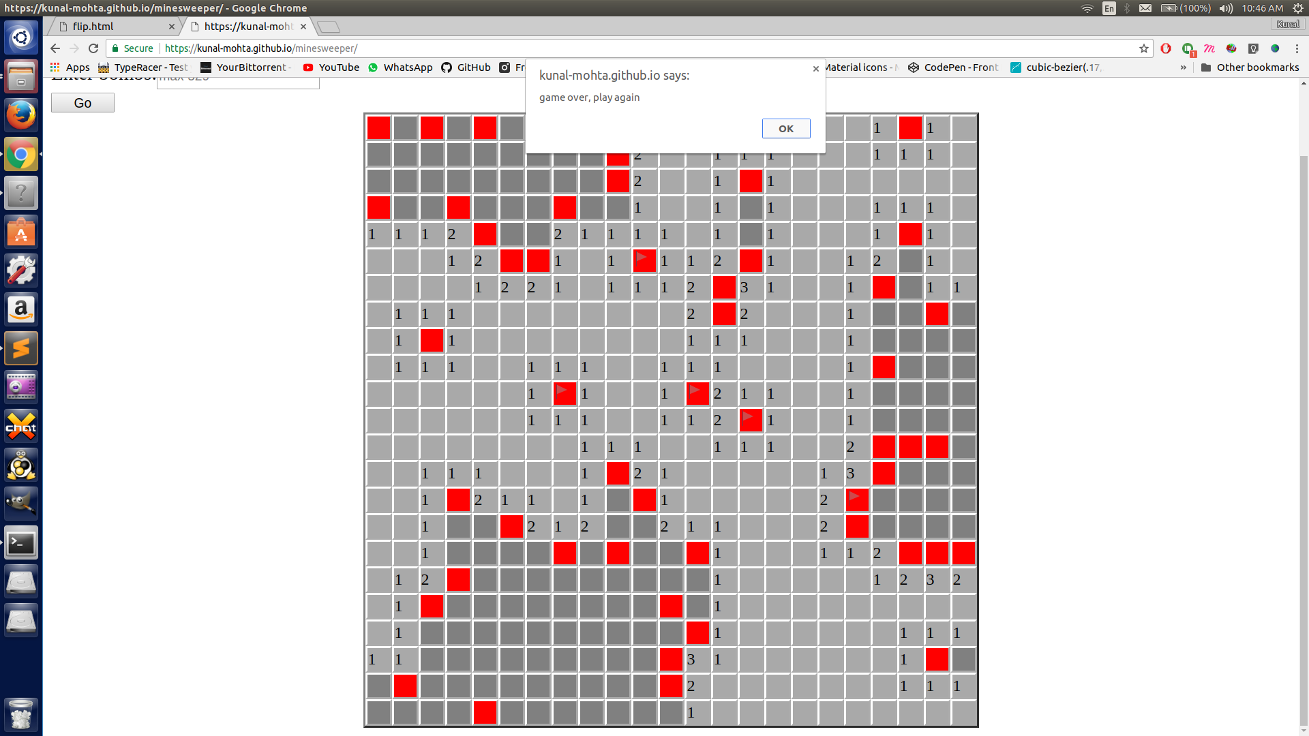Open the GitHub bookmark

point(466,67)
